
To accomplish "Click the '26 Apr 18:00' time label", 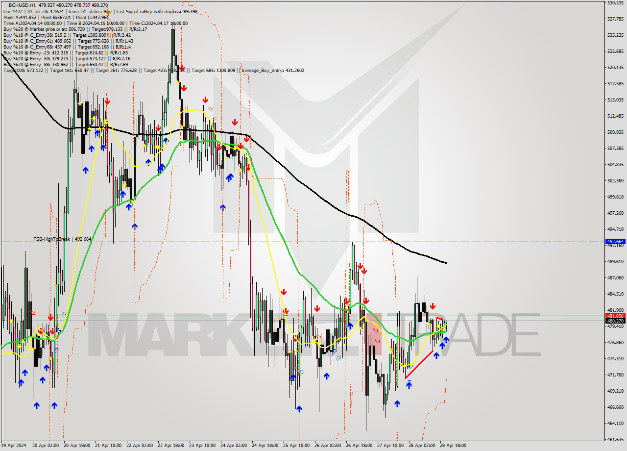I will tap(359, 446).
